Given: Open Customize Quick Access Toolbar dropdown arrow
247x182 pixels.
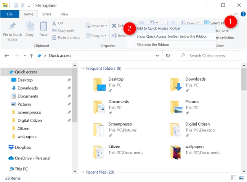Looking at the screenshot, I should click(x=29, y=6).
